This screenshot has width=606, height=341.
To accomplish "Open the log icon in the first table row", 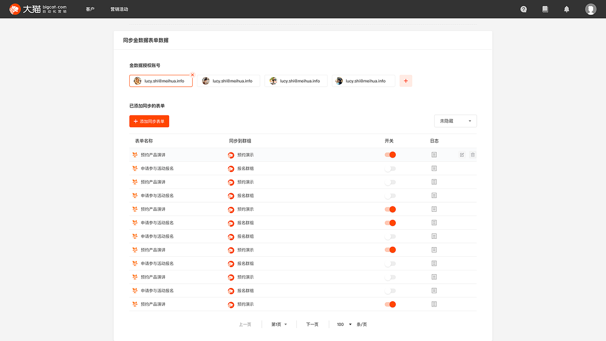I will point(434,155).
